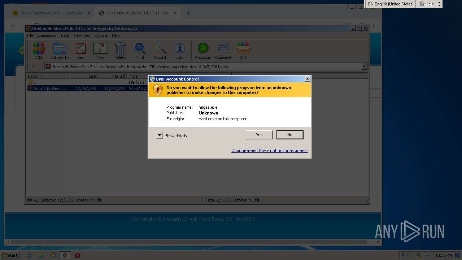Open Change when these notifications appear link

[270, 151]
